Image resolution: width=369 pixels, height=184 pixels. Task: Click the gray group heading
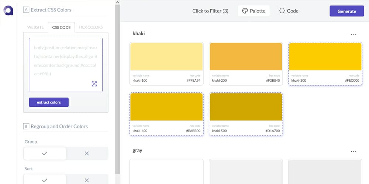click(137, 151)
